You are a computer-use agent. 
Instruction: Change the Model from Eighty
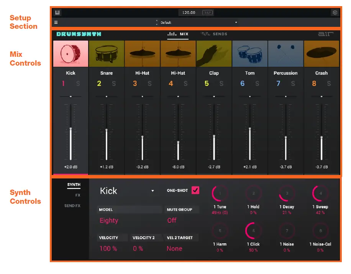pos(109,221)
